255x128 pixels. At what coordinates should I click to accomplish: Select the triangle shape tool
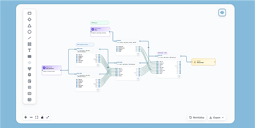[29, 26]
